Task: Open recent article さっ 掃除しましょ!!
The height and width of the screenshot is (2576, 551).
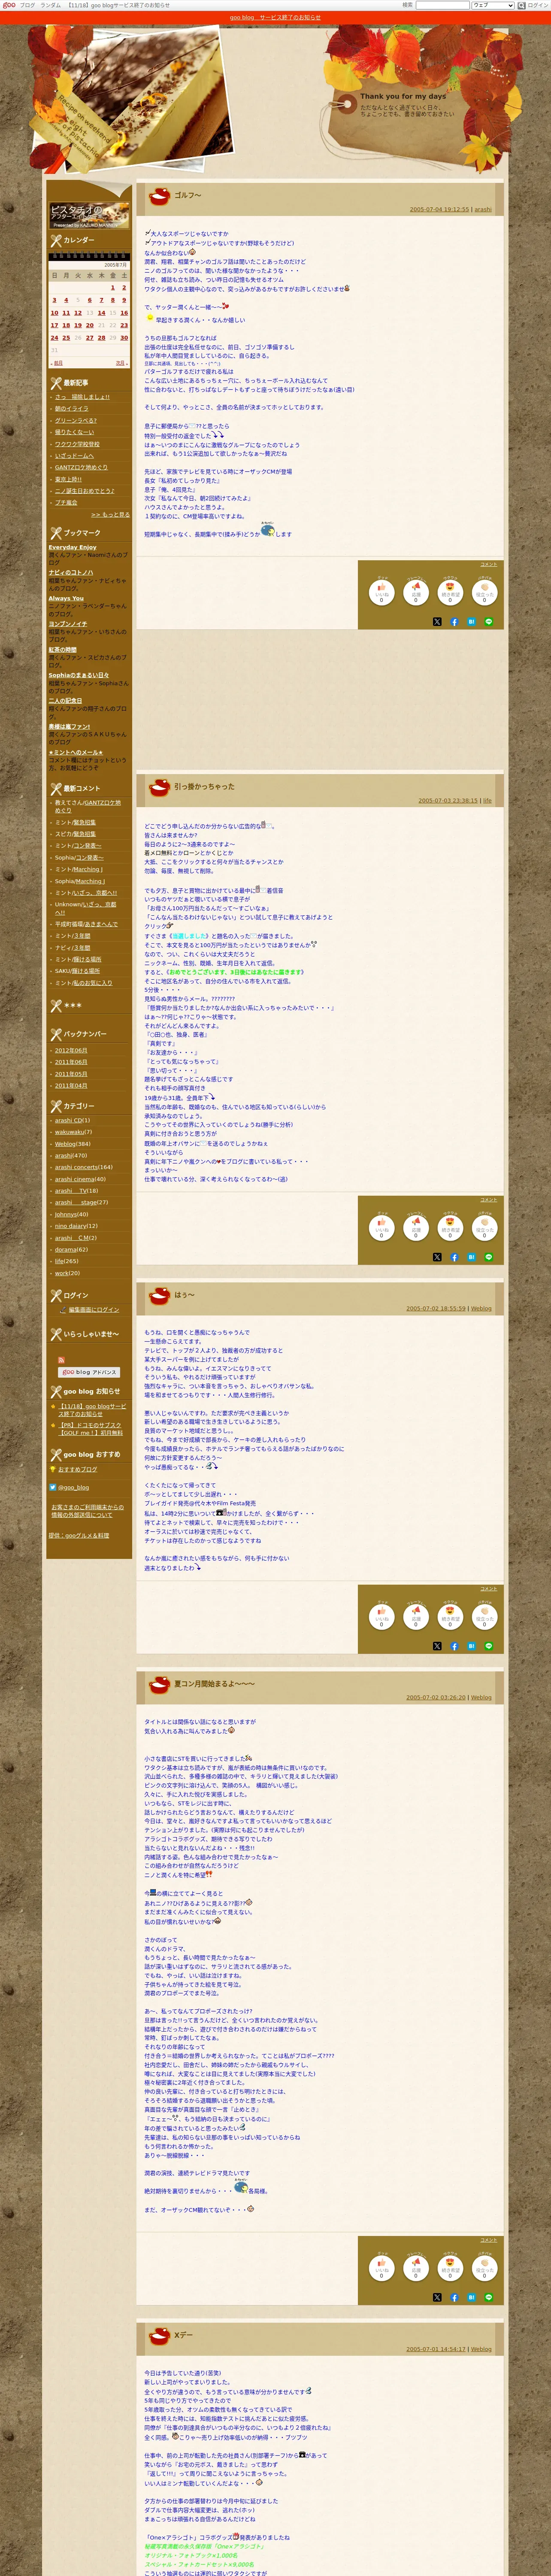Action: pos(82,397)
